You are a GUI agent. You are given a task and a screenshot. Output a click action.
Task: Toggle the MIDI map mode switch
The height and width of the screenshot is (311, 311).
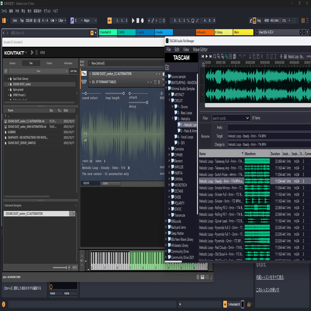(267, 20)
